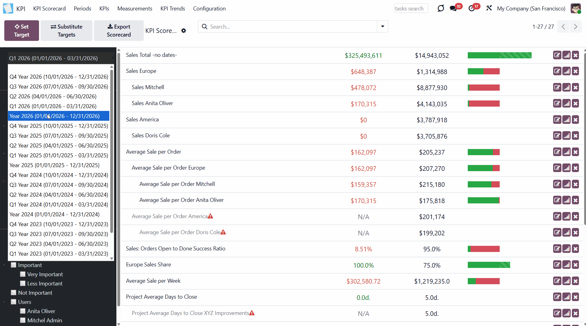Screen dimensions: 586x326
Task: Click the settings gear next to KPI Score
Action: [x=184, y=31]
